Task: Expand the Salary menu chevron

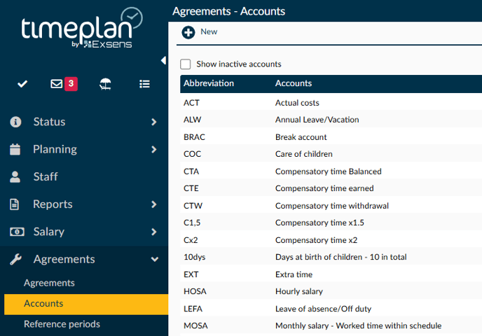Action: click(x=154, y=232)
